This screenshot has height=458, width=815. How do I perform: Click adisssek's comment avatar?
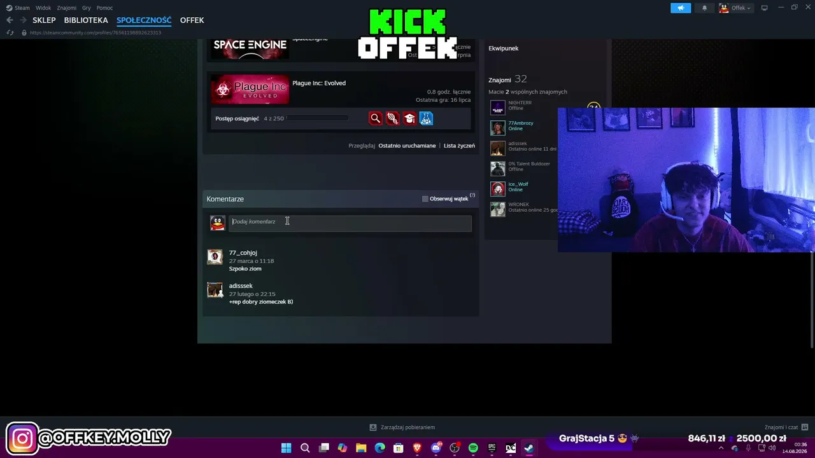215,289
